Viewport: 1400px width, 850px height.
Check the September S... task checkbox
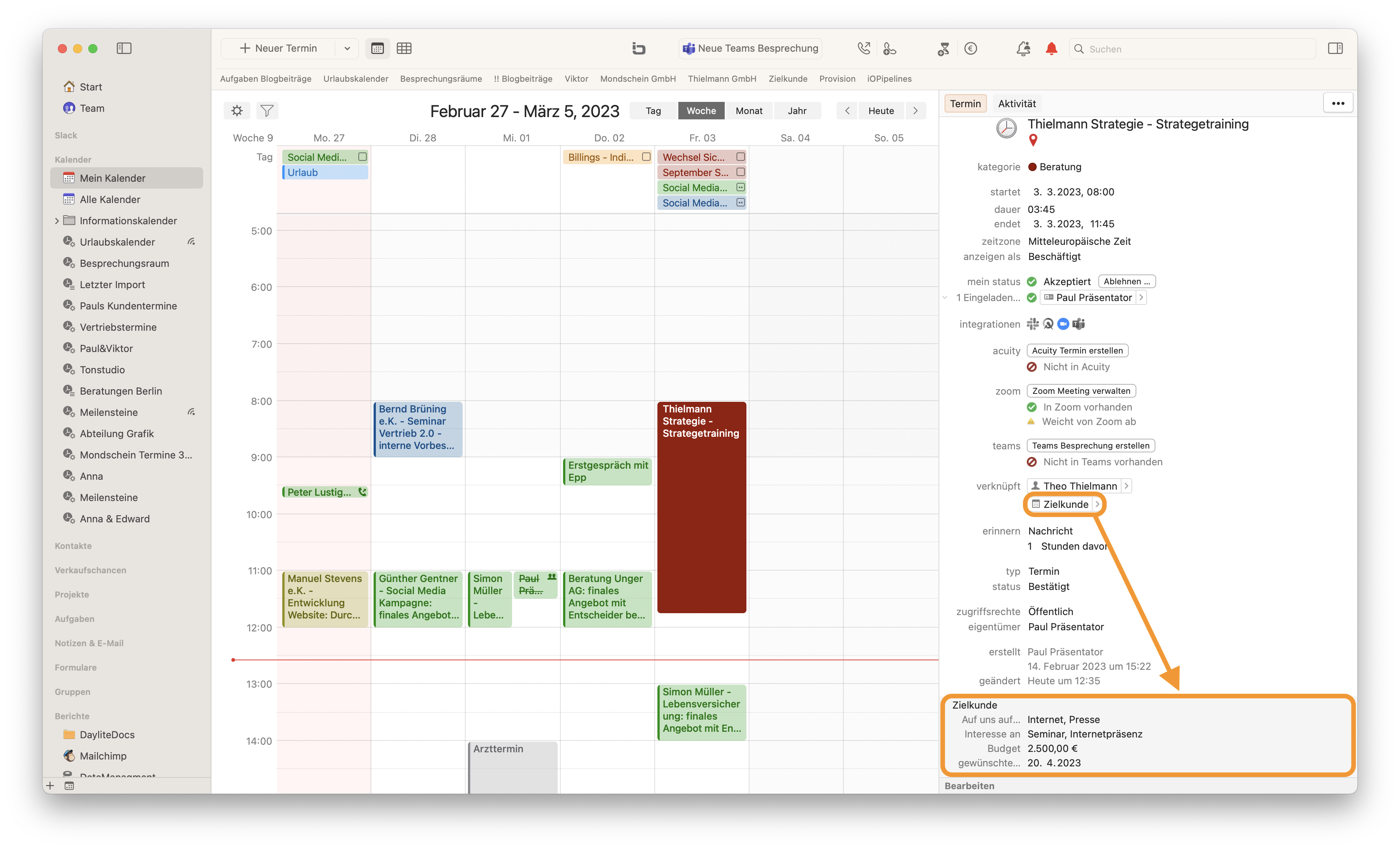click(740, 172)
